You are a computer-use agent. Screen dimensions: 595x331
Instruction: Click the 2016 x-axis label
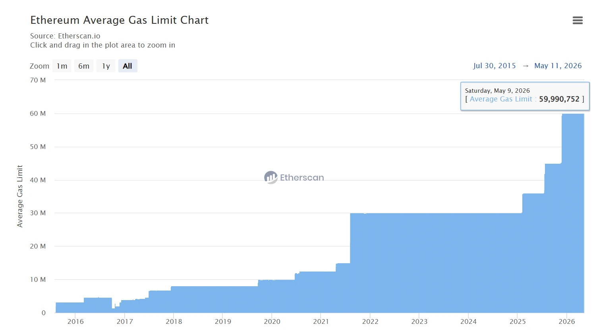click(75, 321)
